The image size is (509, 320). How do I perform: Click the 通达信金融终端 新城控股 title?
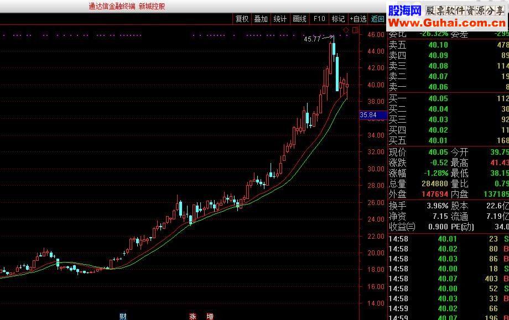[x=127, y=6]
